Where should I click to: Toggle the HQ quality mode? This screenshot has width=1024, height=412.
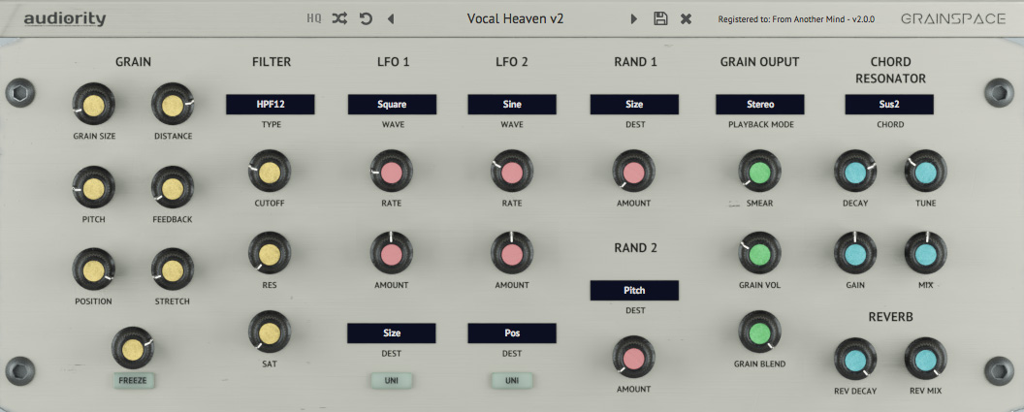[x=313, y=18]
